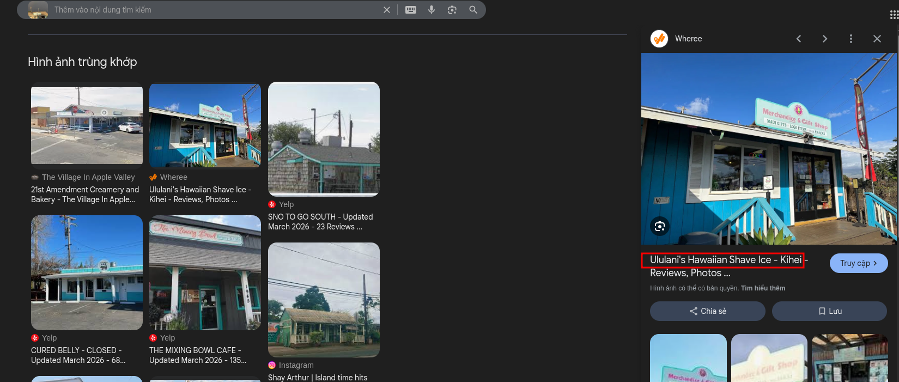899x382 pixels.
Task: Click into the 'Thêm vào nội dung tìm kiếm' search field
Action: 215,10
